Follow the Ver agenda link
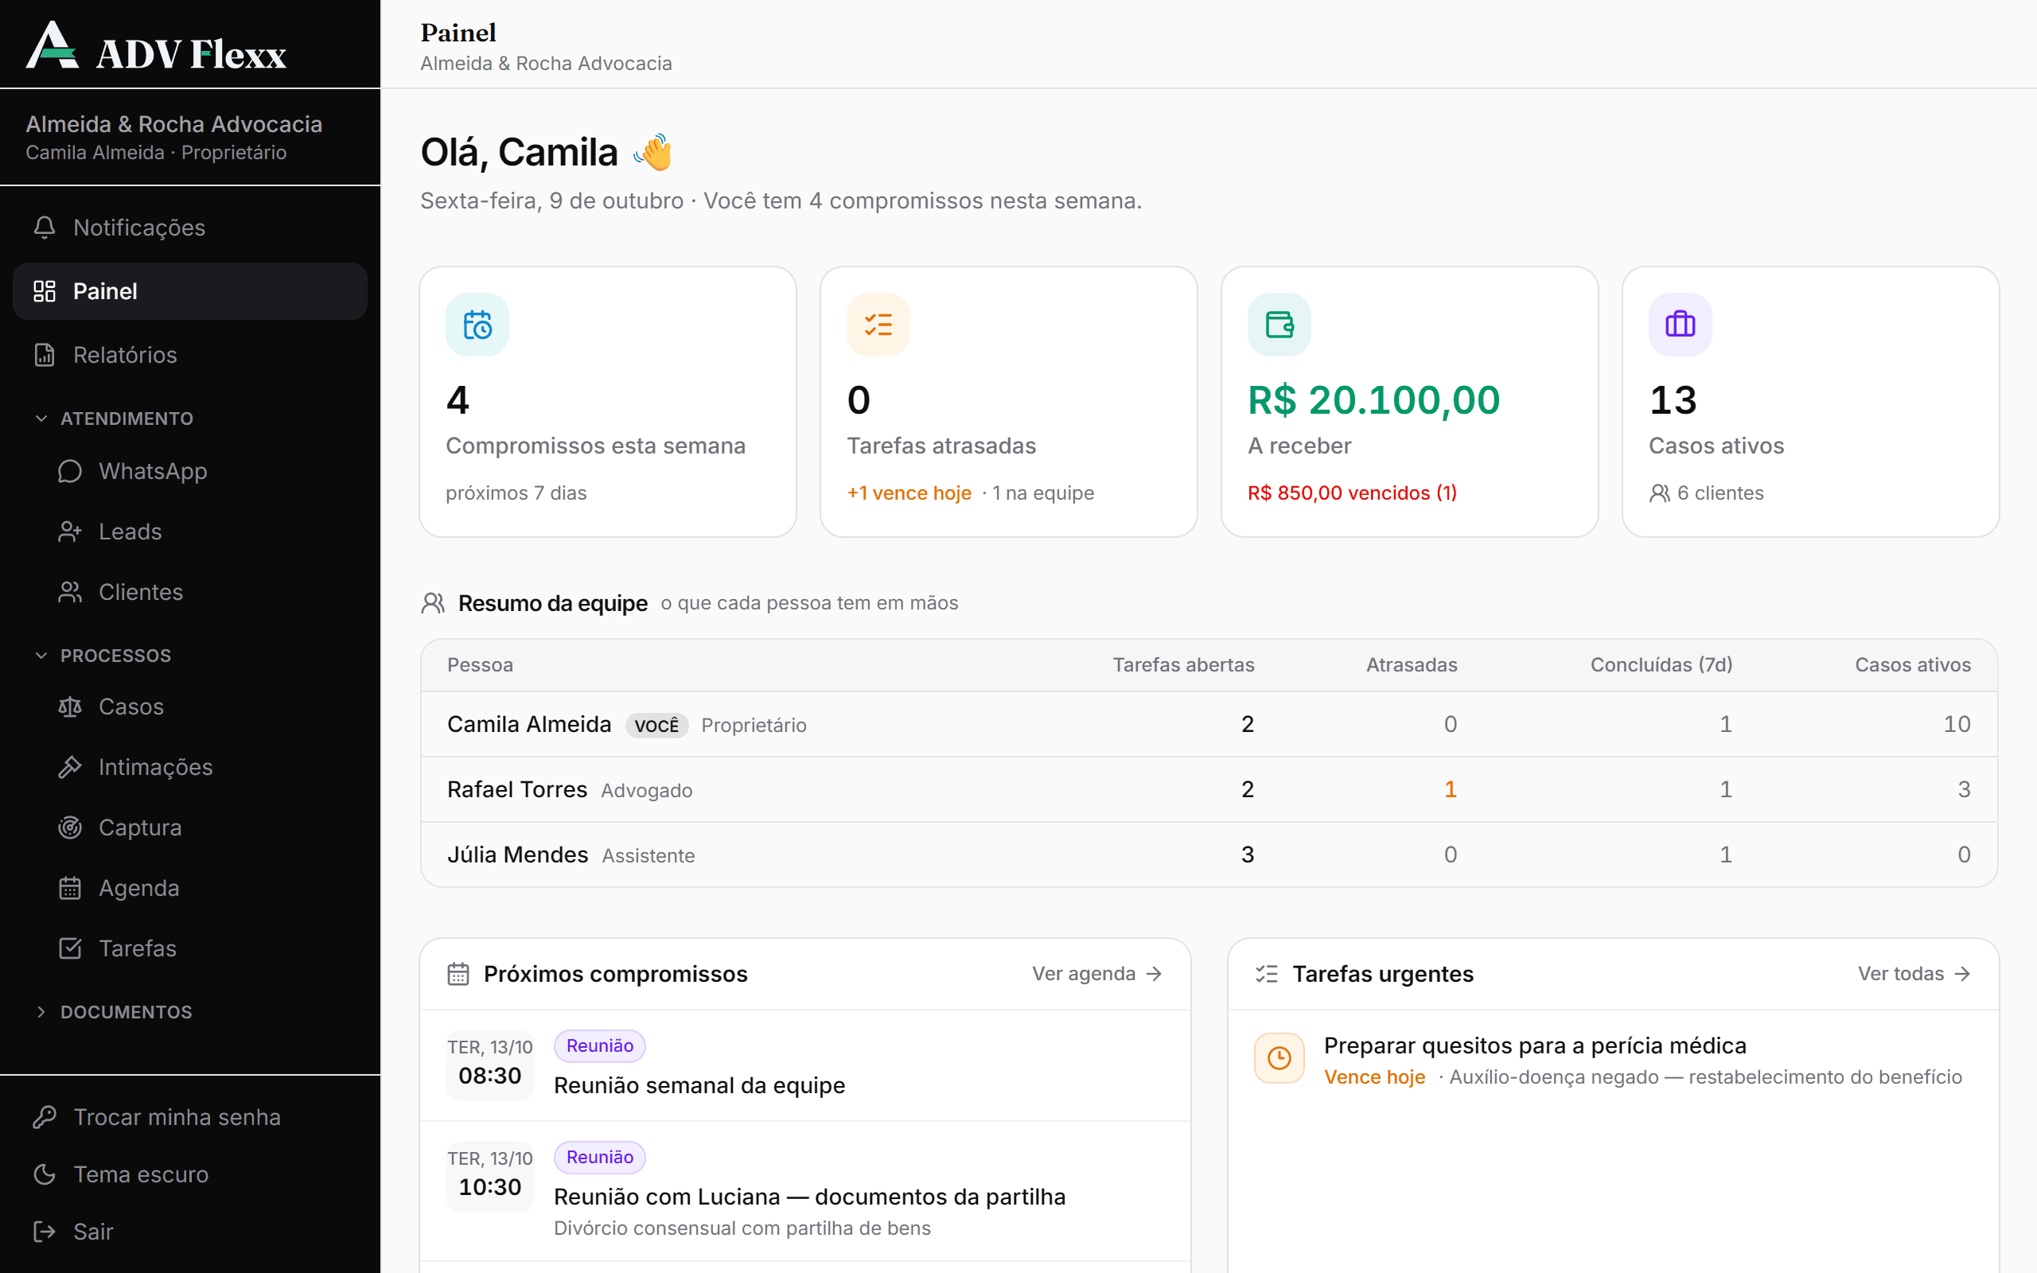Viewport: 2037px width, 1273px height. 1097,974
